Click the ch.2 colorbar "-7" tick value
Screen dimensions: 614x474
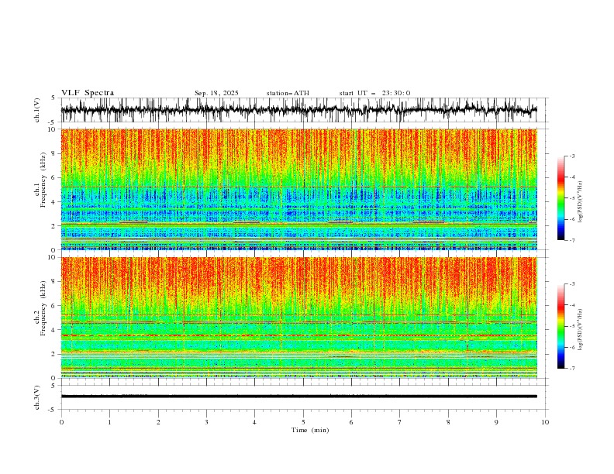tap(572, 369)
